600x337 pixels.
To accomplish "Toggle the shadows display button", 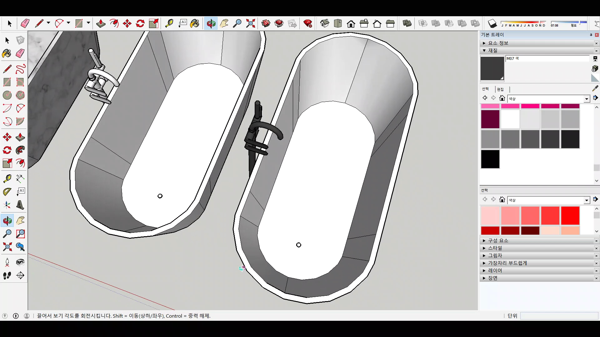I will 492,23.
